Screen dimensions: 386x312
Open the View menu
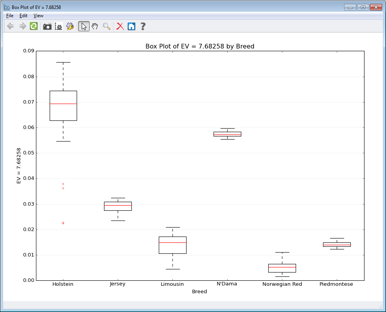tap(38, 16)
